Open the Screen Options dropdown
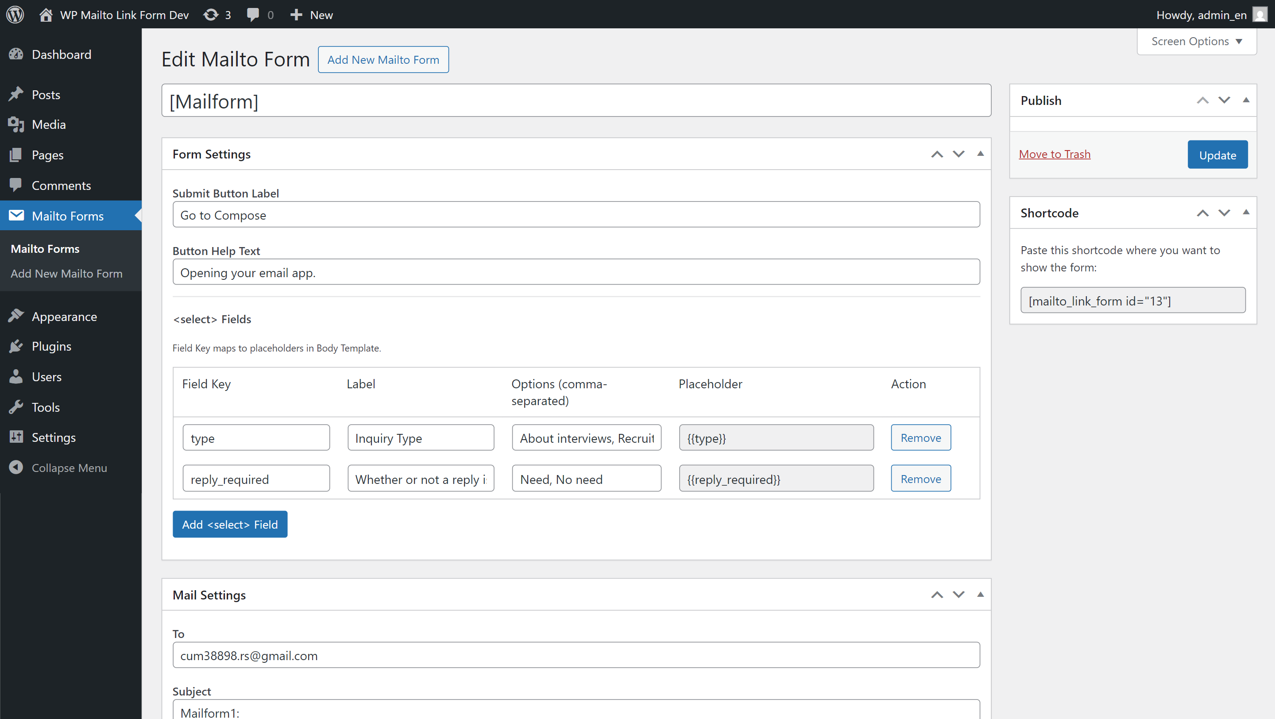 coord(1196,41)
